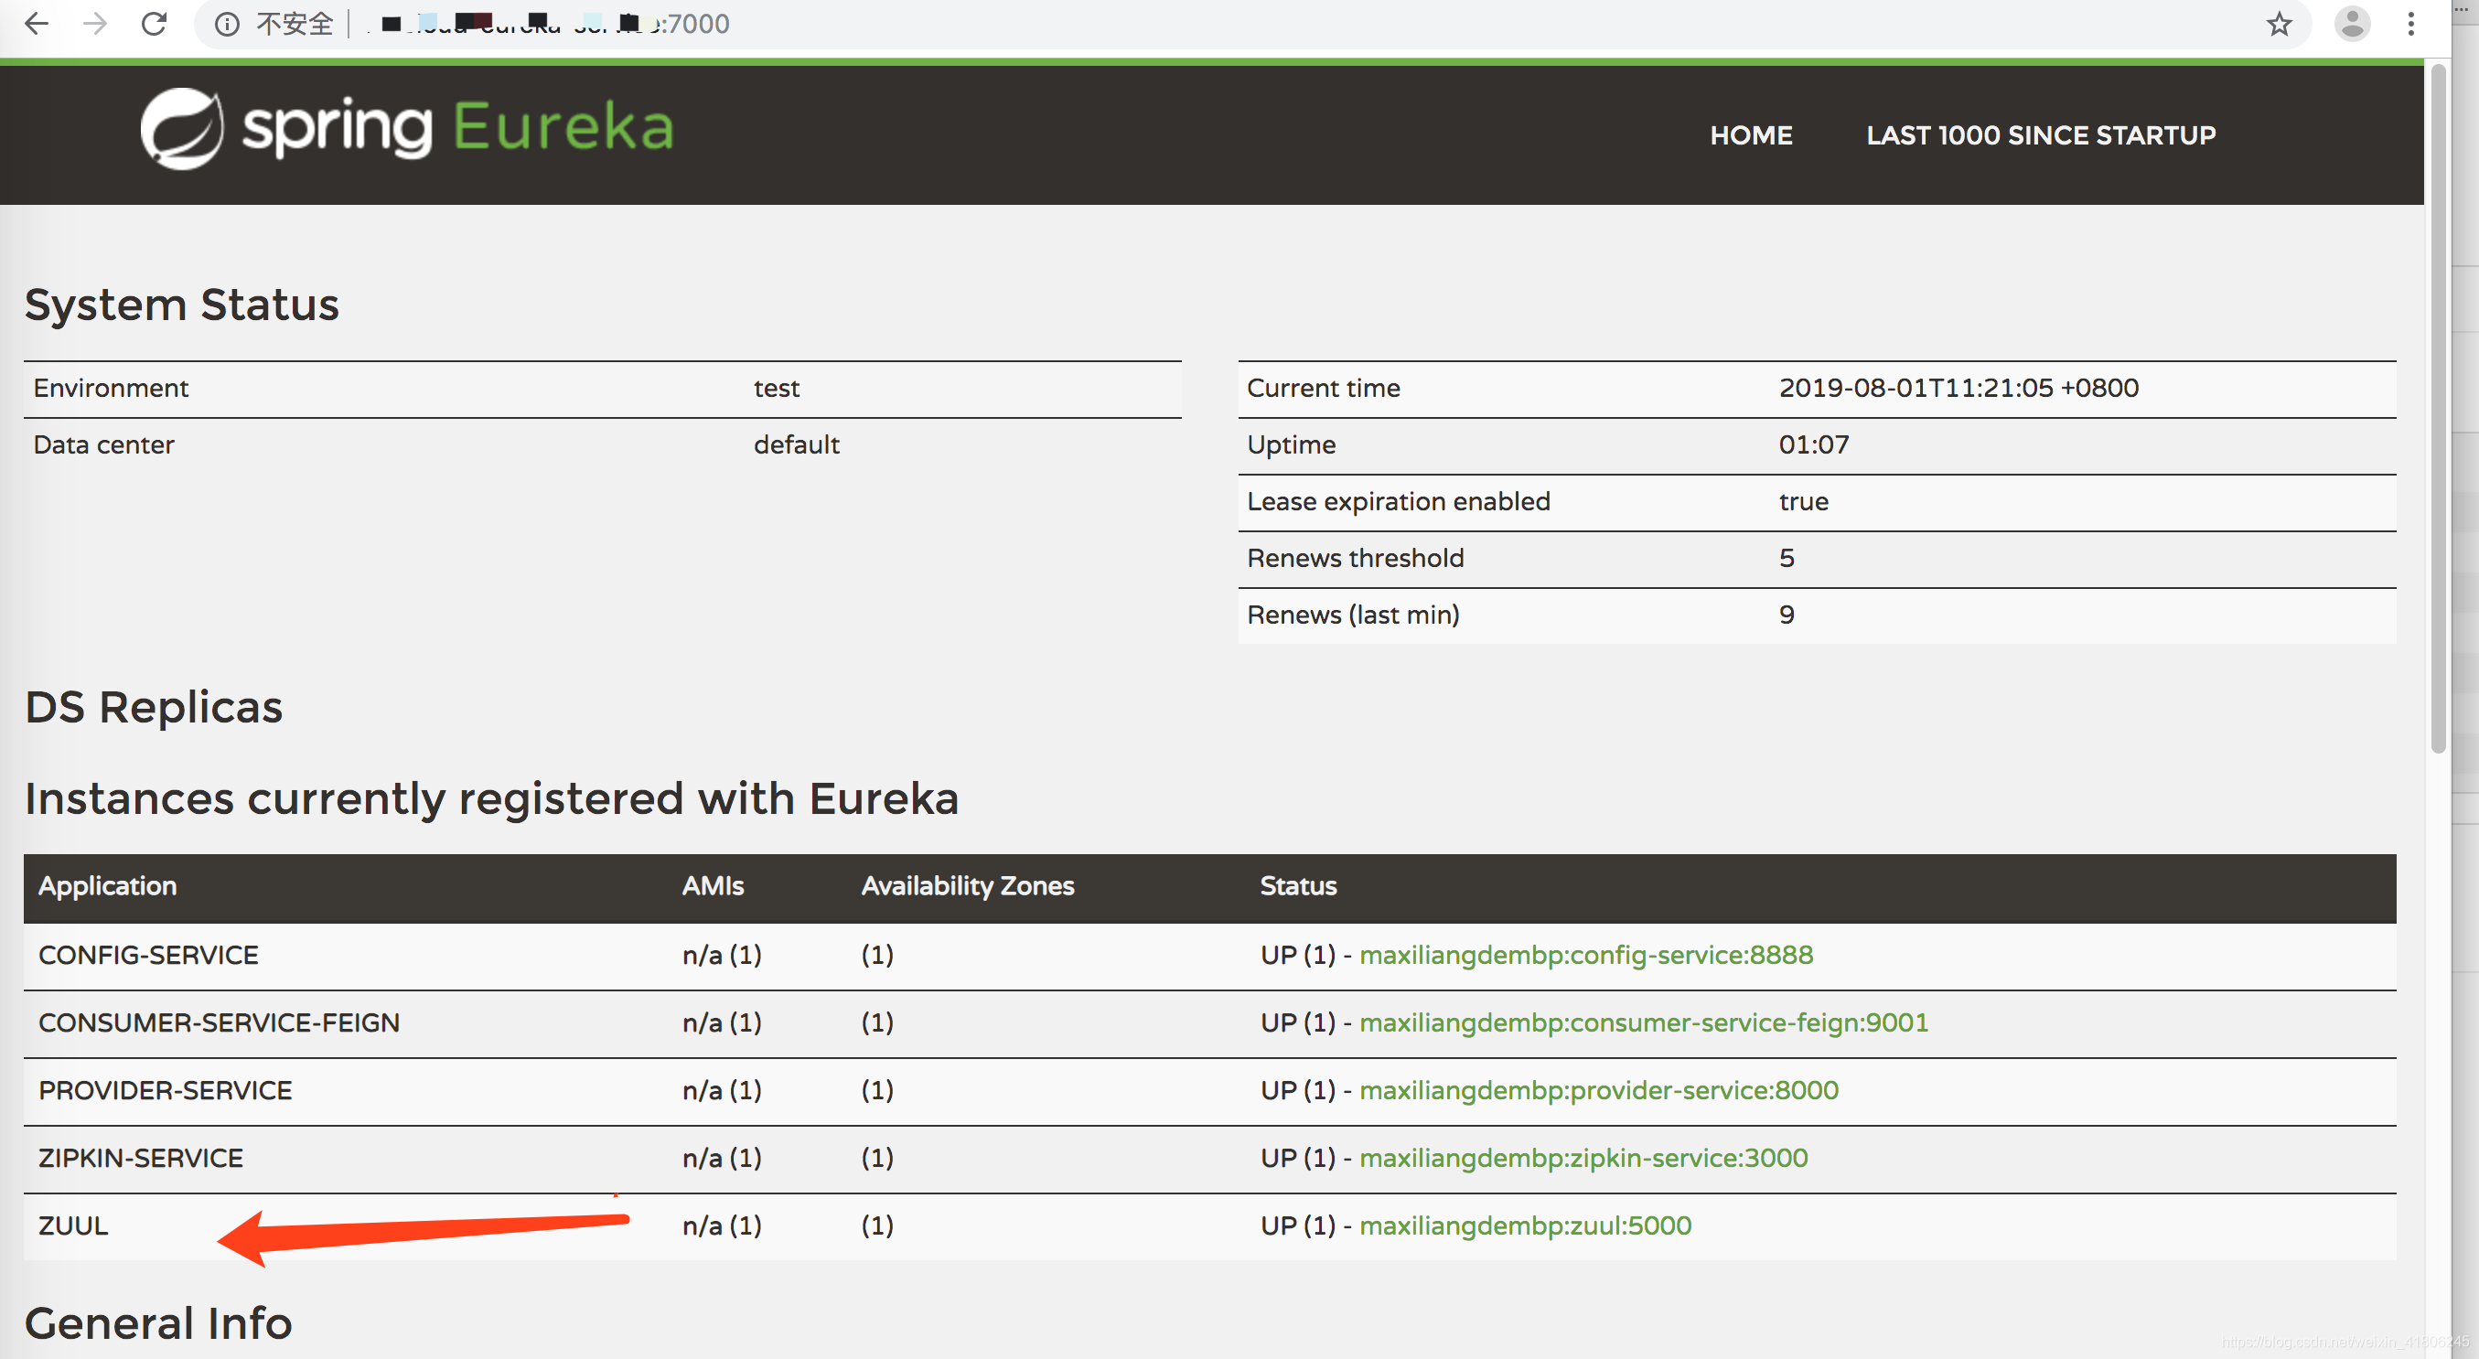Viewport: 2479px width, 1359px height.
Task: Open LAST 1000 SINCE STARTUP page
Action: 2040,135
